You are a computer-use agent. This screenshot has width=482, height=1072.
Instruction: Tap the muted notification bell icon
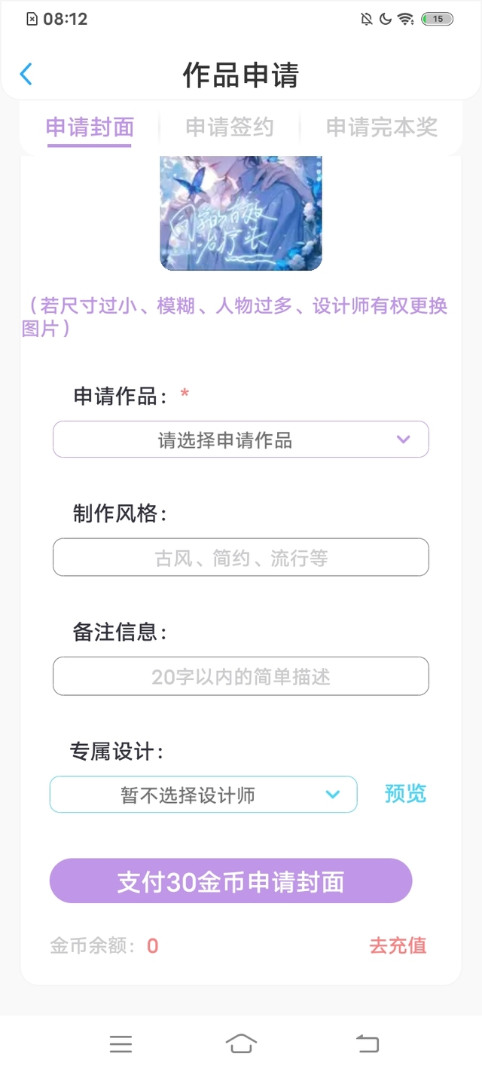pos(367,20)
